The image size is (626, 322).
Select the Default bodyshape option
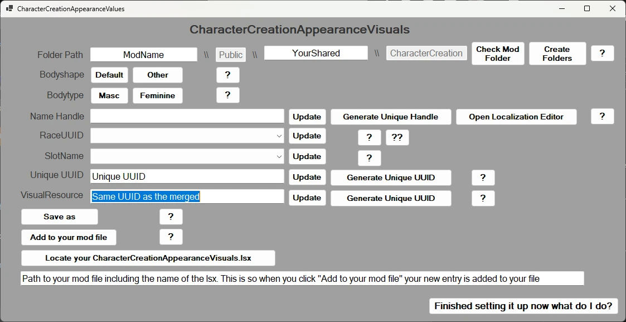(109, 75)
